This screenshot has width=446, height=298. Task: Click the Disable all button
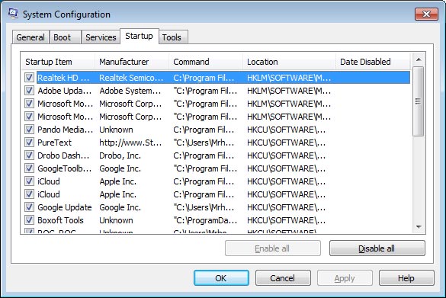click(x=377, y=248)
